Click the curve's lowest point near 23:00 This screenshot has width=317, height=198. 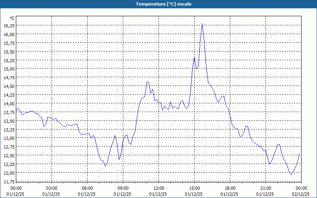pos(291,174)
